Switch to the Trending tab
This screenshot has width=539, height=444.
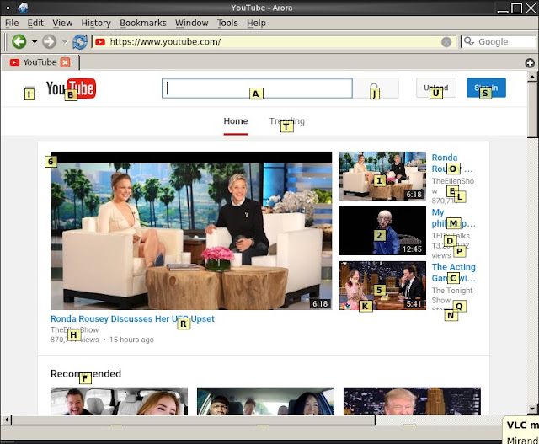click(x=286, y=121)
